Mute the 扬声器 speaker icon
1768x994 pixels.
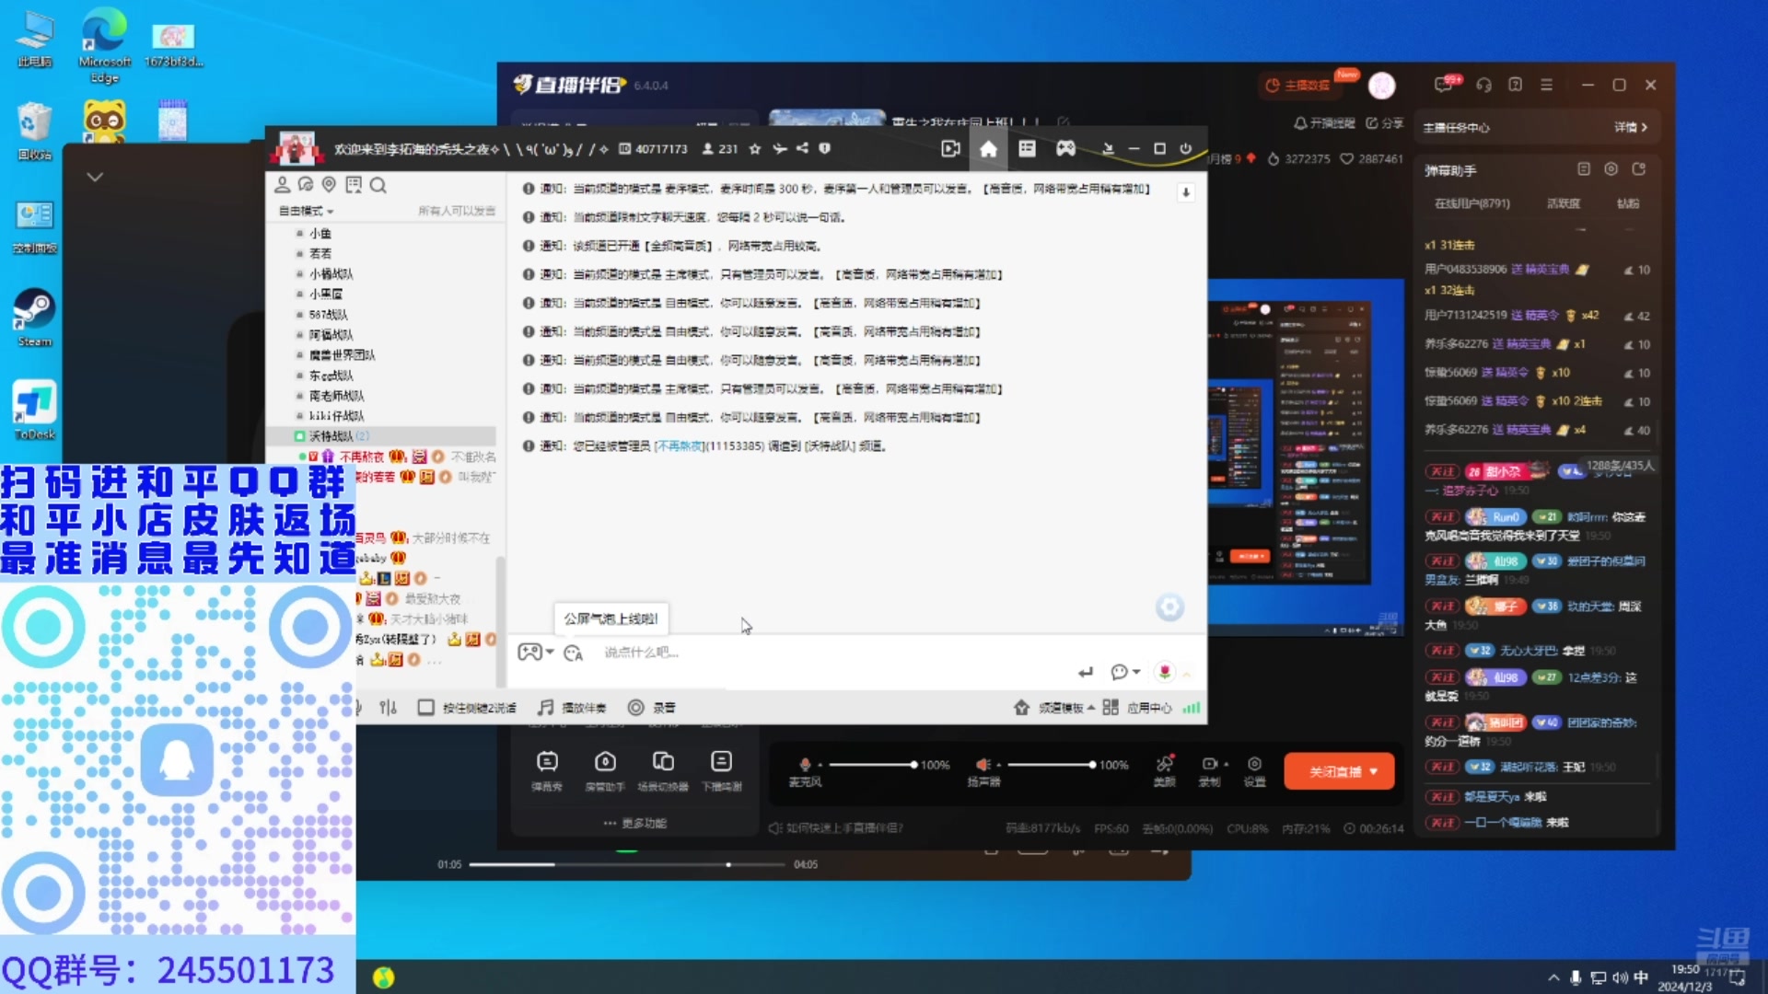point(983,764)
